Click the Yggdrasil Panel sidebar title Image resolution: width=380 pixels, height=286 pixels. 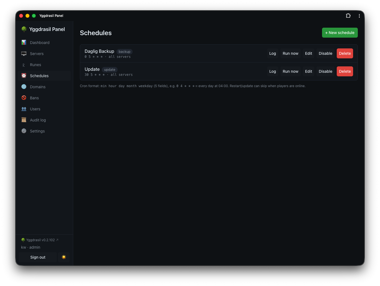pos(47,29)
